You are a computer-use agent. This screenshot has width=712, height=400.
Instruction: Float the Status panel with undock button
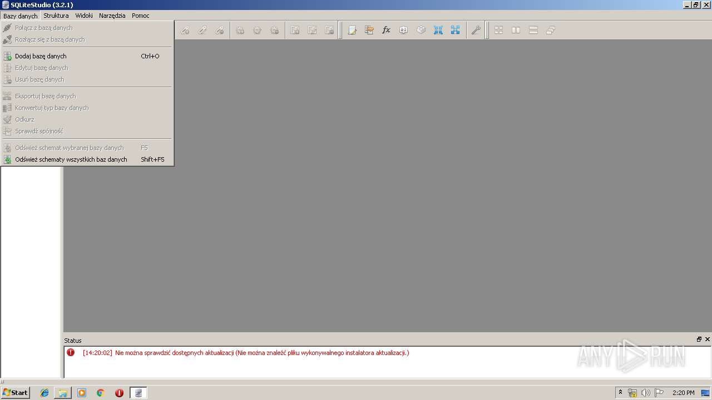[x=699, y=339]
